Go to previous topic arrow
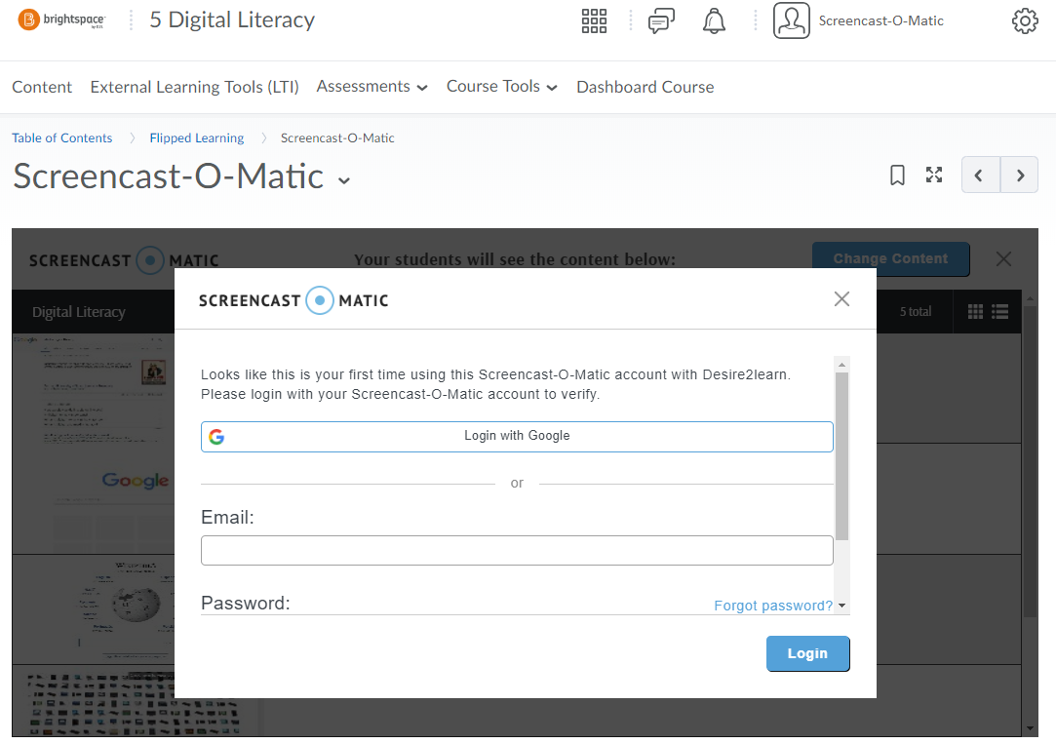Image resolution: width=1056 pixels, height=744 pixels. [980, 176]
